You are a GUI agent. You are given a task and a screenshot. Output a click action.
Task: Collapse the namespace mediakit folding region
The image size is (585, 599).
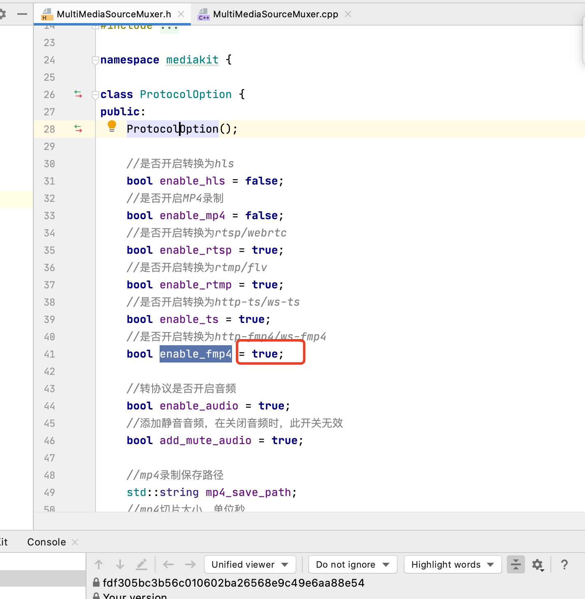click(95, 60)
